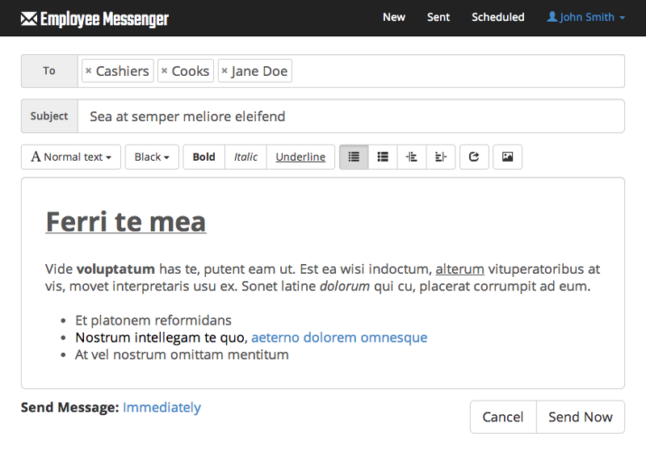Click the Nostrum intellegam te quo text
The width and height of the screenshot is (646, 453).
tap(161, 338)
